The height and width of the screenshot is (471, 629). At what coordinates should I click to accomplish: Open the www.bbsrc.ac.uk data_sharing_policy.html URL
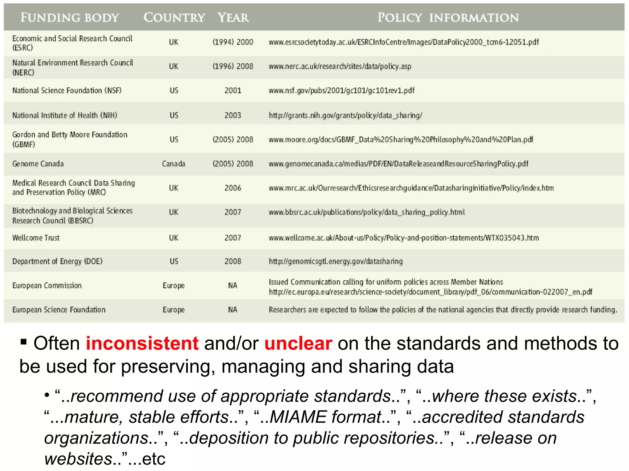pos(367,212)
